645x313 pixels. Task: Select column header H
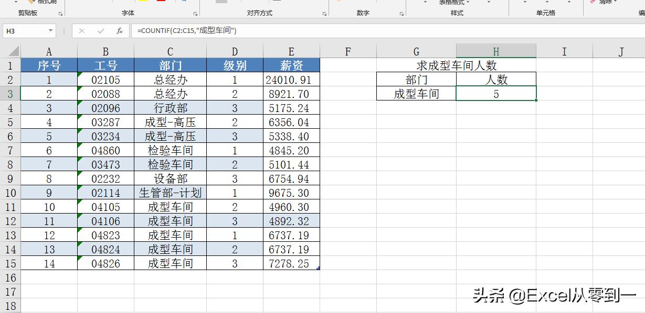pyautogui.click(x=495, y=51)
